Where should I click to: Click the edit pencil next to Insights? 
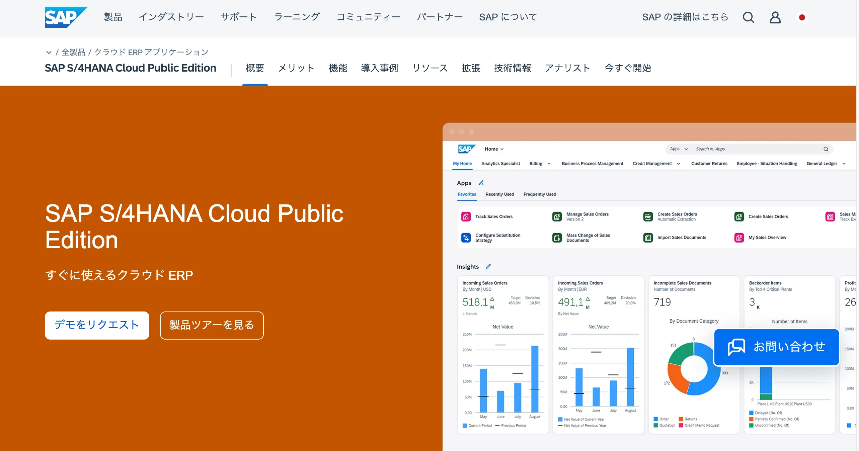(488, 266)
